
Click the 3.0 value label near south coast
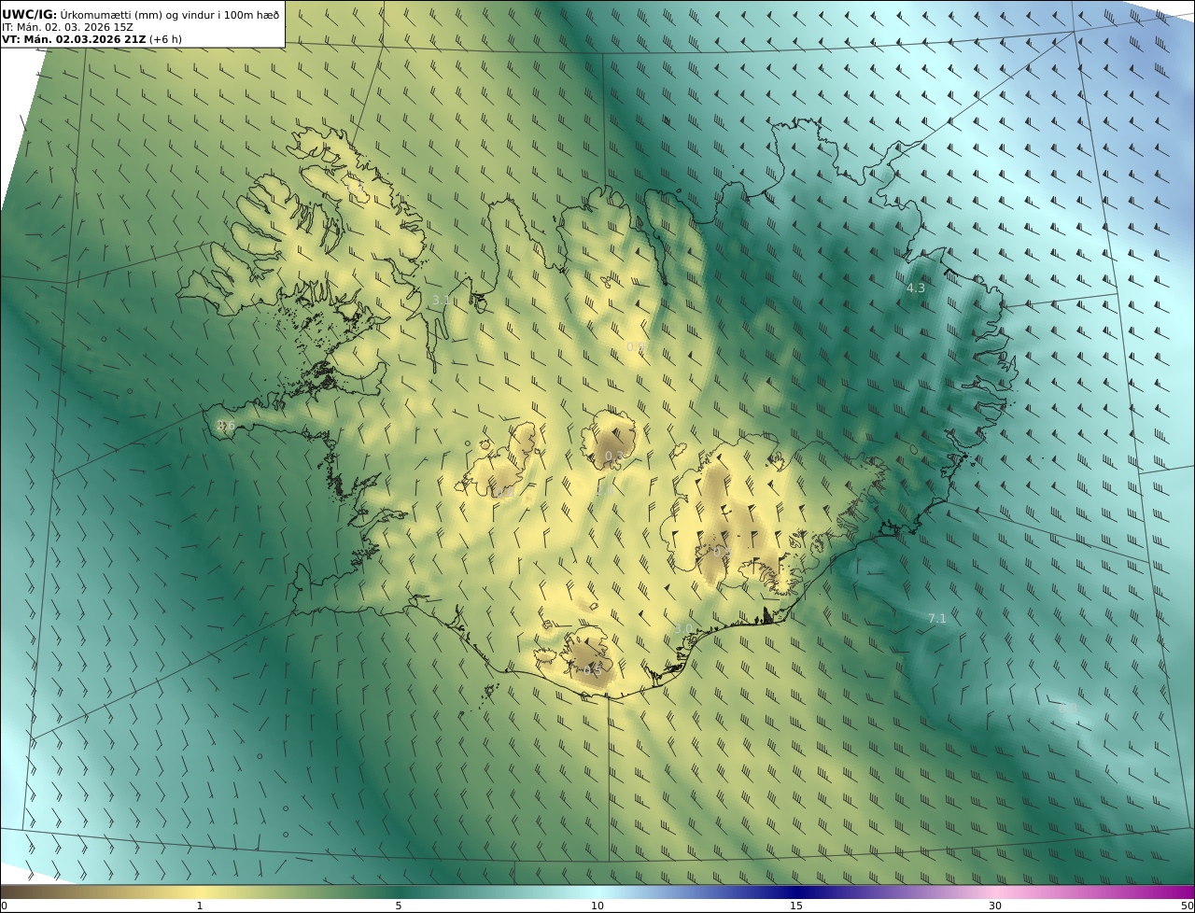click(x=683, y=628)
